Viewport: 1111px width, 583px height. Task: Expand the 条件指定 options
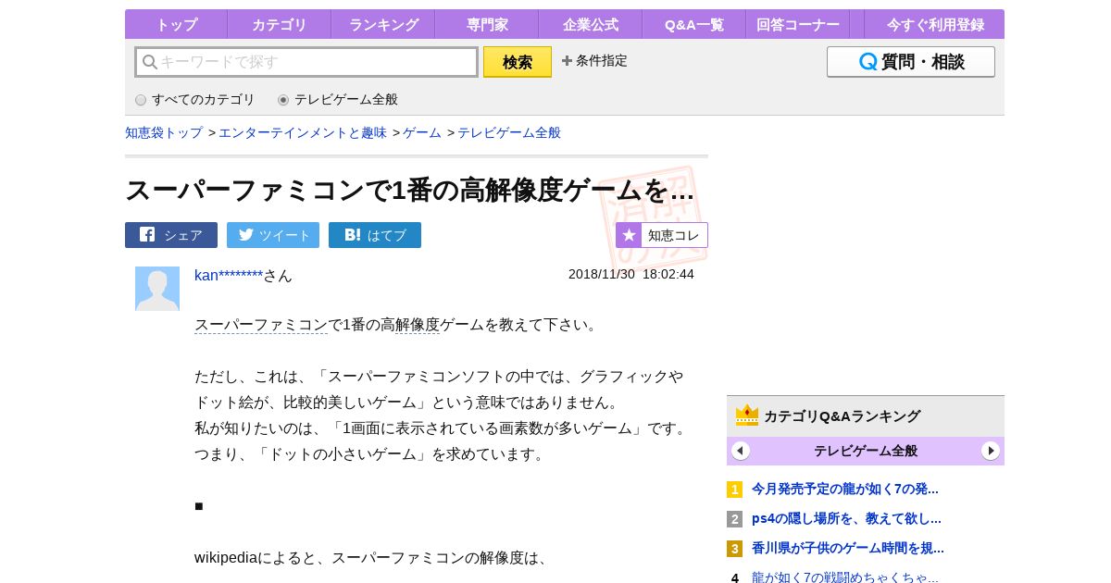(594, 60)
